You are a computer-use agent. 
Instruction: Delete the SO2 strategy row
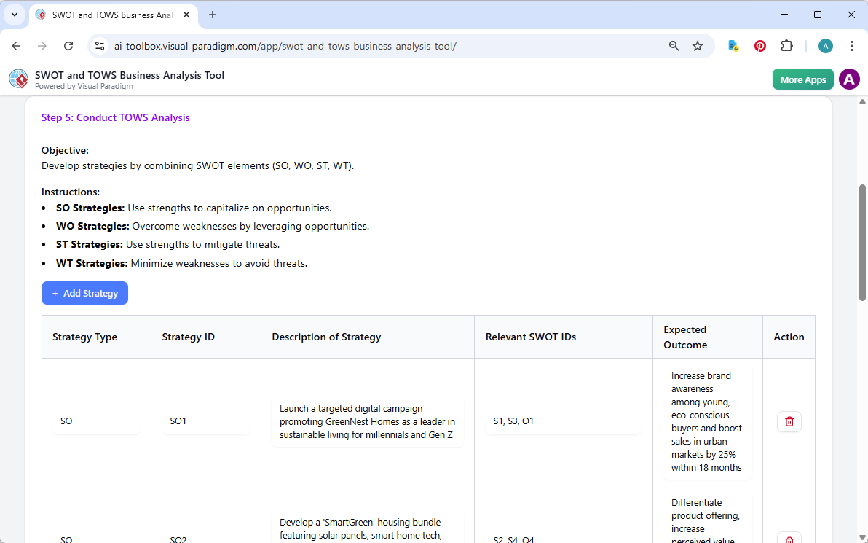coord(789,539)
